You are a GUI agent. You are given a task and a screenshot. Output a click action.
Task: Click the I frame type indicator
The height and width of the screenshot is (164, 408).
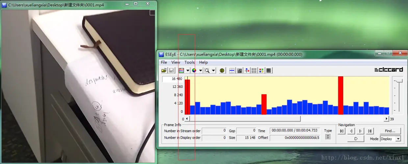tap(328, 137)
